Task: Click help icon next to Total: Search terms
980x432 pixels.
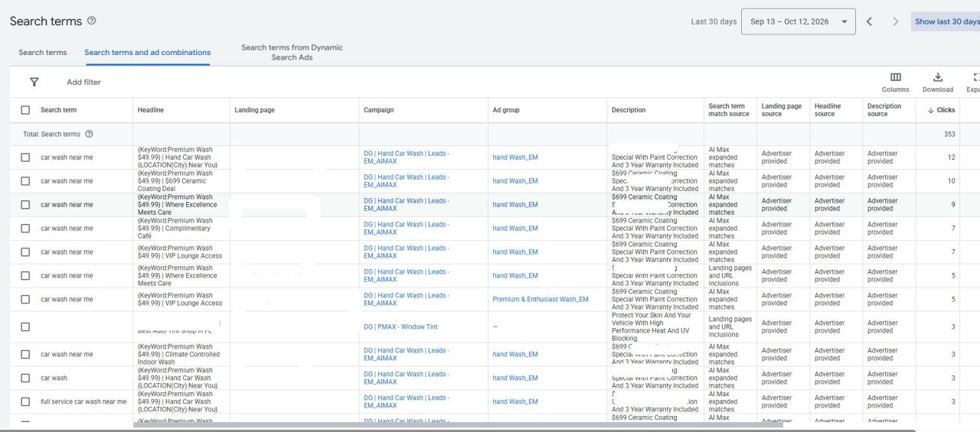Action: (89, 134)
